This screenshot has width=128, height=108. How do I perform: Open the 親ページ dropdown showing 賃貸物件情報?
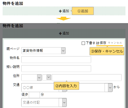[x=44, y=51]
